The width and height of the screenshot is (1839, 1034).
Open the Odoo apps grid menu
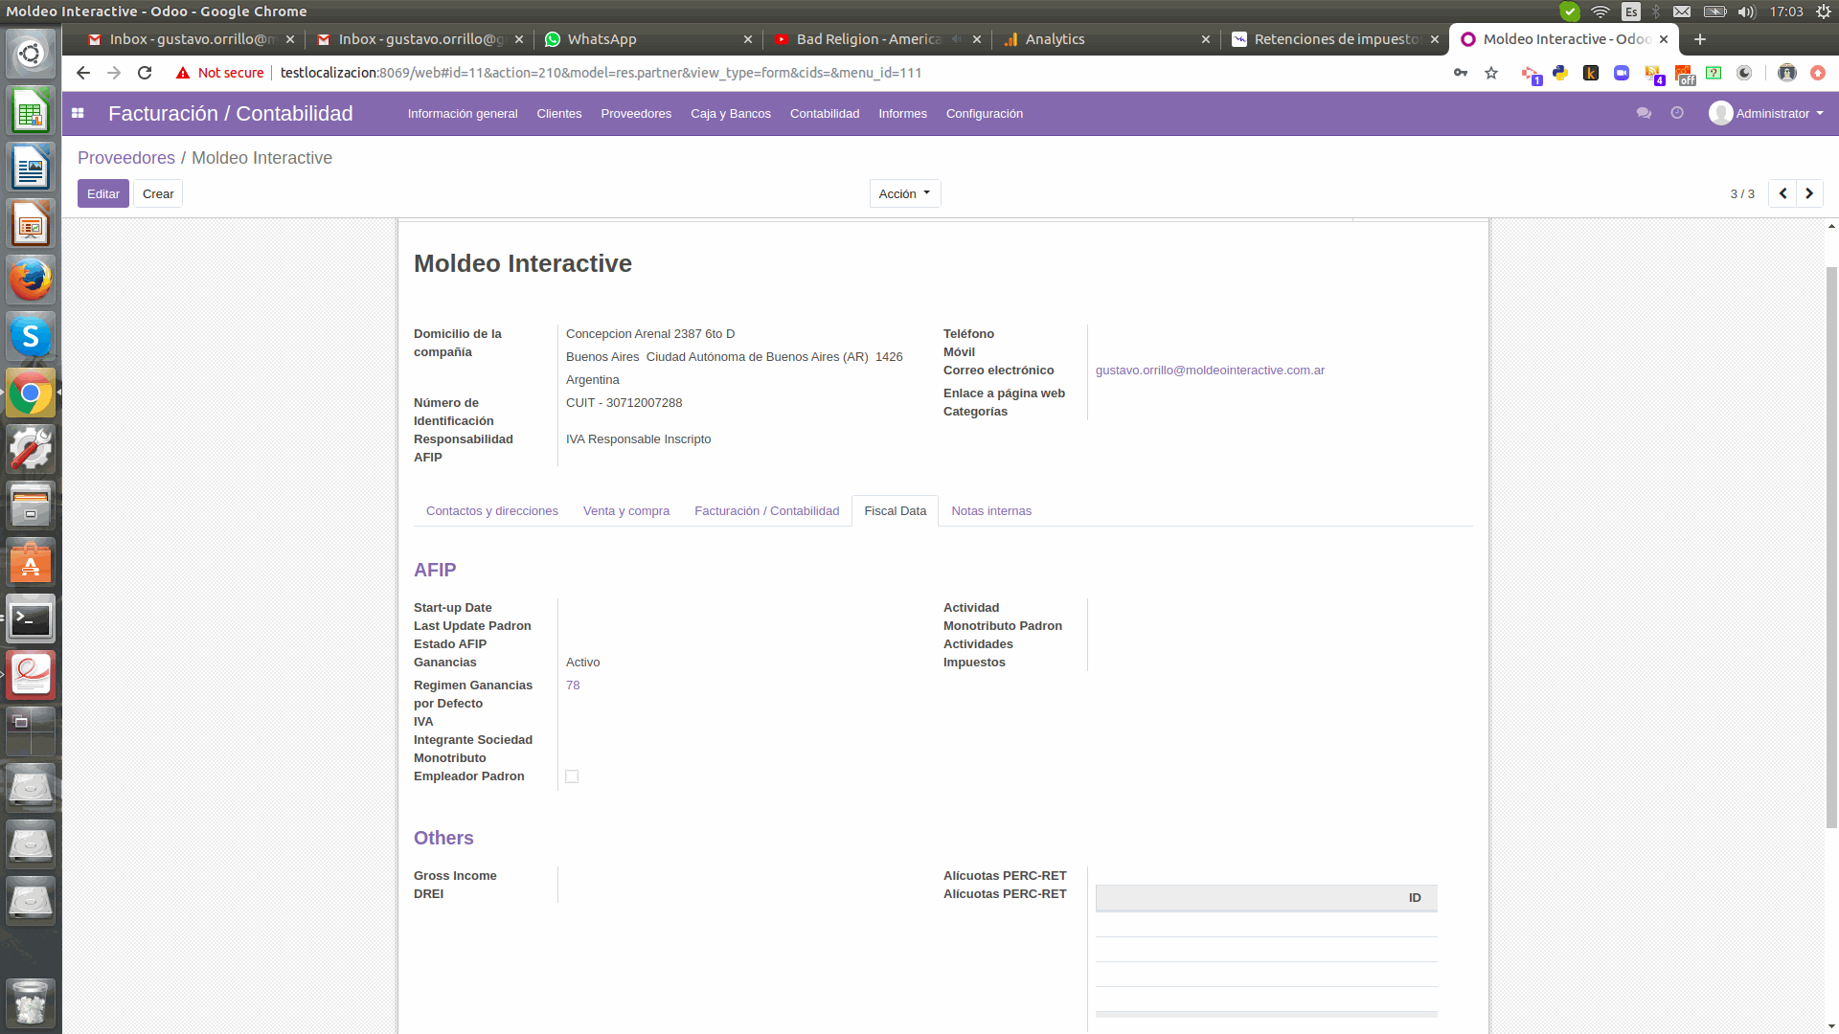(79, 113)
